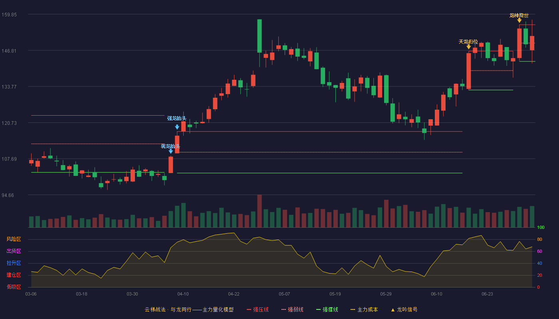The height and width of the screenshot is (319, 559).
Task: Click the tallest green candlestick near 159.85
Action: coord(260,36)
